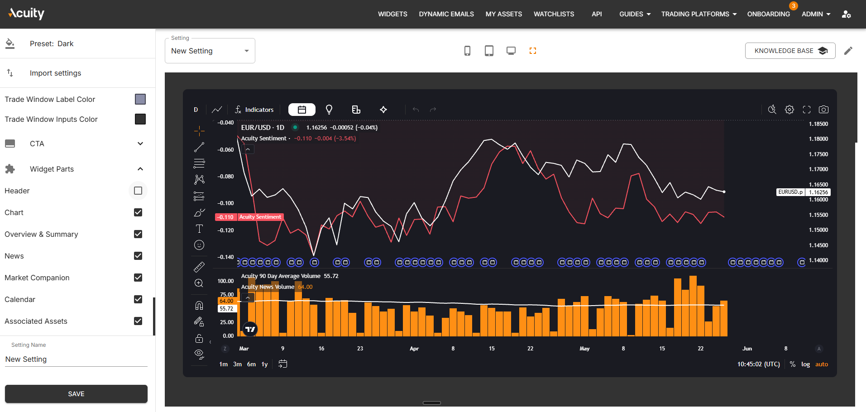Switch to mobile device preview
Screen dimensions: 866x412
[468, 51]
